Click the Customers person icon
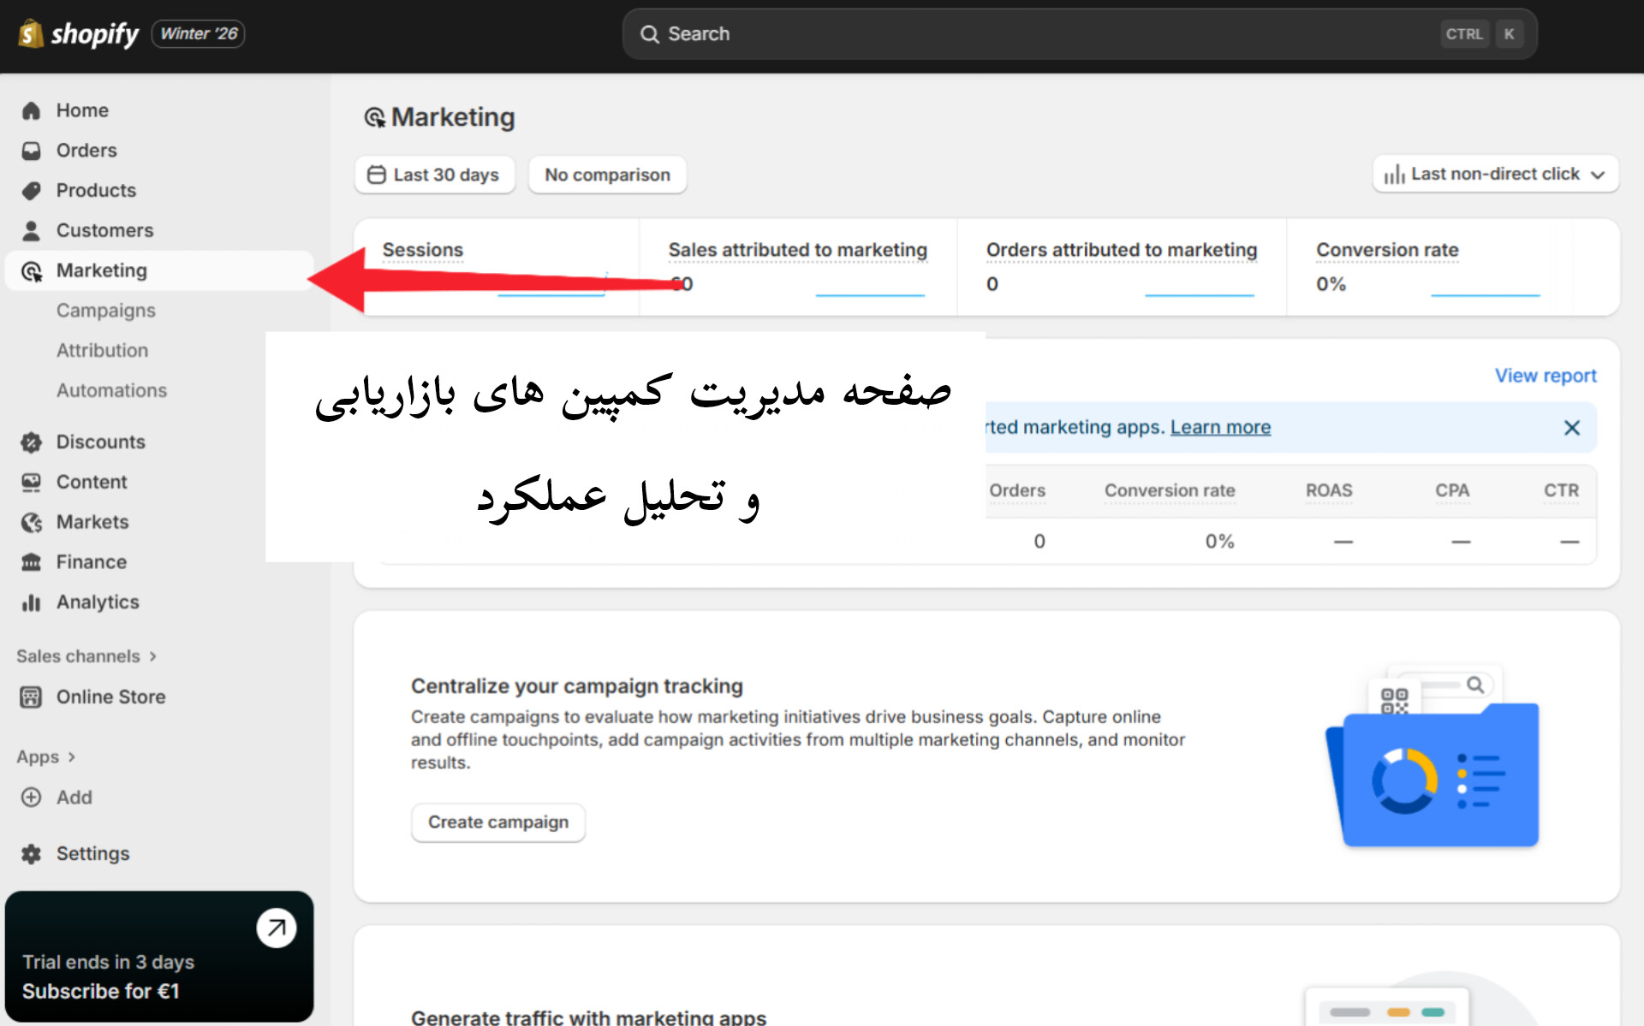Image resolution: width=1644 pixels, height=1026 pixels. pos(32,231)
